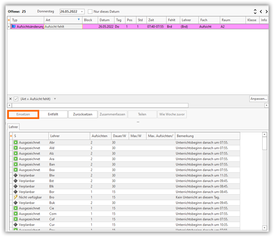Click the filter icon in the Art column header

(79, 20)
